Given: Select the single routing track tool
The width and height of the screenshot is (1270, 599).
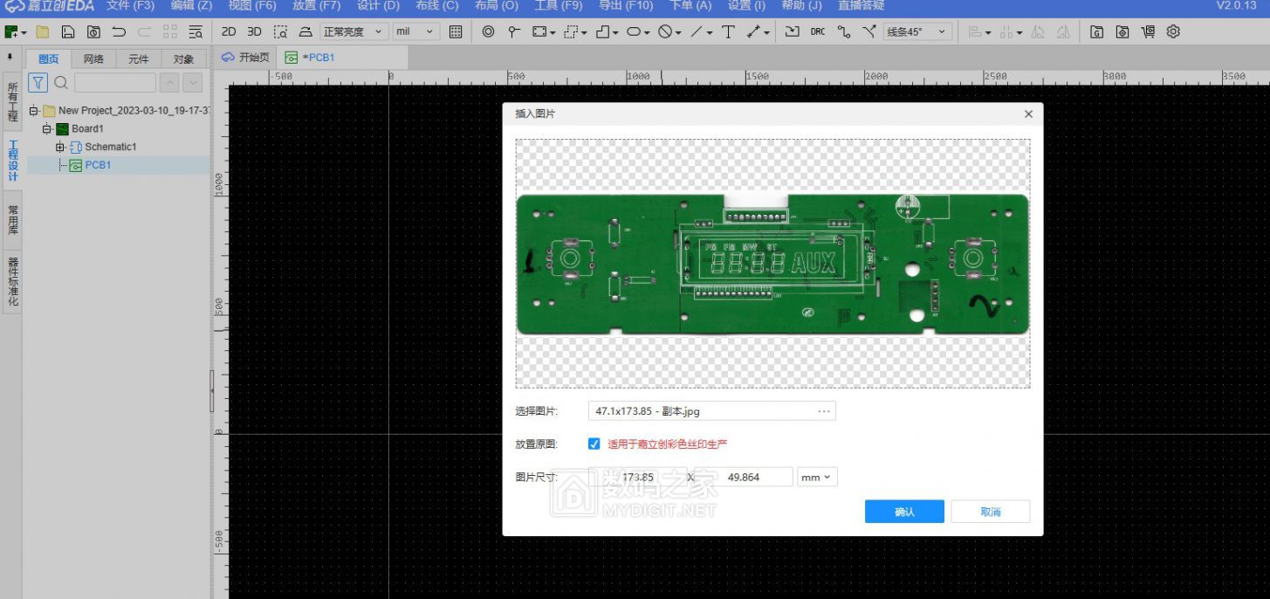Looking at the screenshot, I should 843,31.
